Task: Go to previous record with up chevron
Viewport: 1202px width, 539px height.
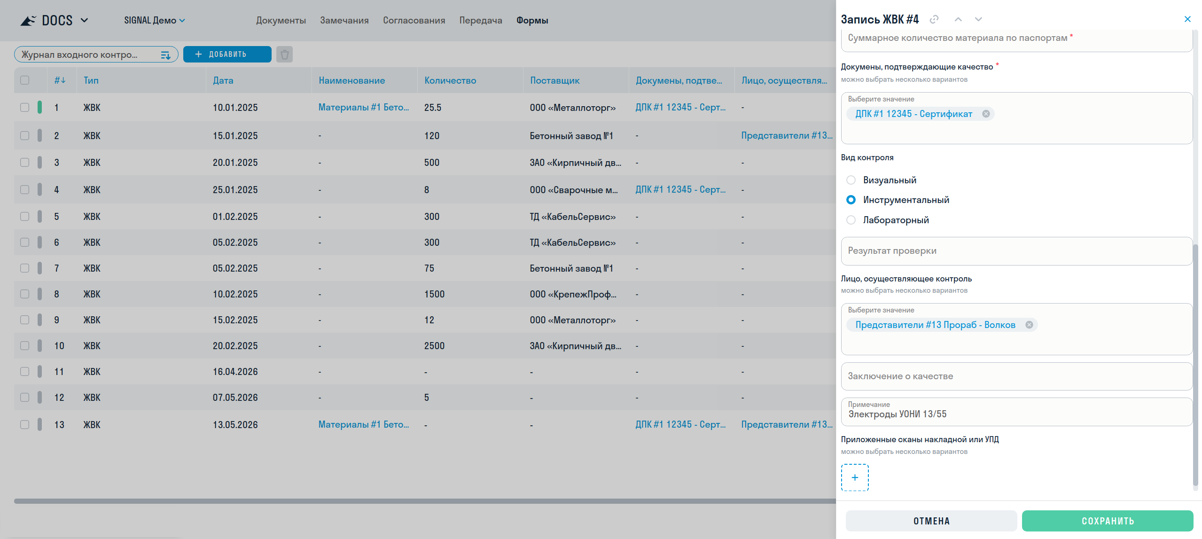Action: [x=958, y=19]
